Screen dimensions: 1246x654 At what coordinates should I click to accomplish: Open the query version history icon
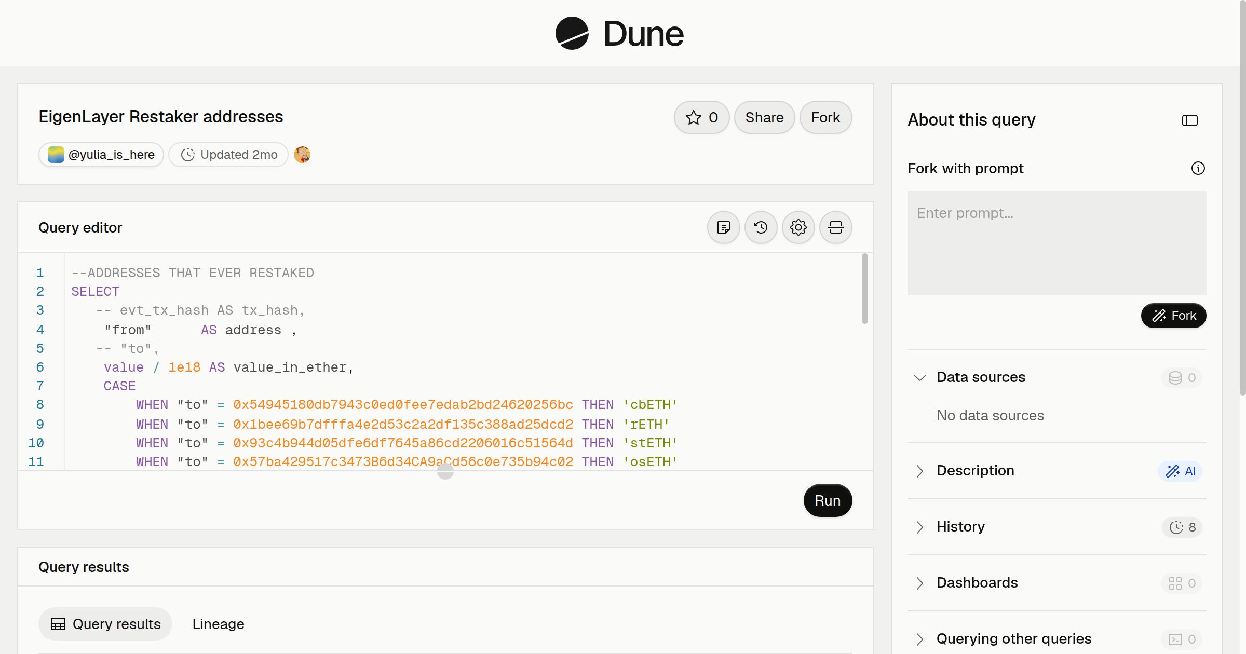(761, 227)
